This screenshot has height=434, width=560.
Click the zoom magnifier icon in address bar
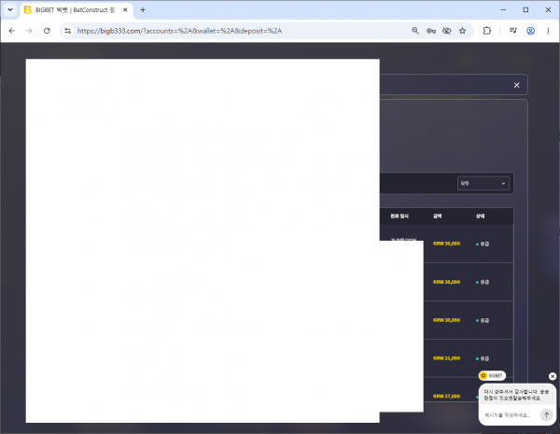tap(415, 31)
